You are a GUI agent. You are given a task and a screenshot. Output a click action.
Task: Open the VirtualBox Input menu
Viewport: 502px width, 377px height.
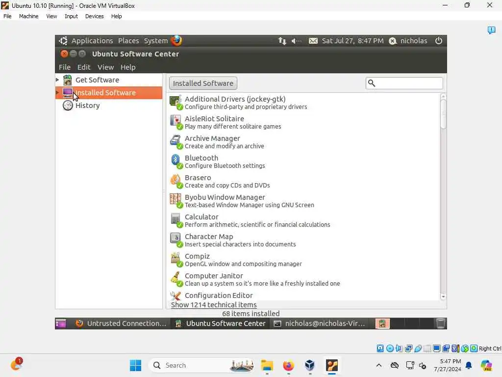[71, 16]
